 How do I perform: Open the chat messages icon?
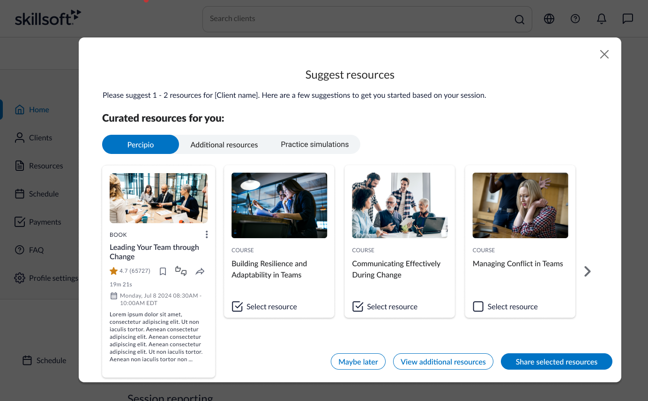tap(628, 19)
